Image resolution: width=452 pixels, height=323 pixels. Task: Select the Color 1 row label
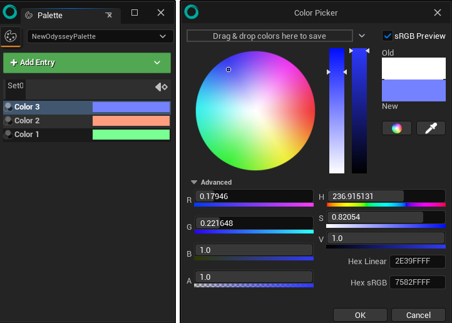point(26,135)
